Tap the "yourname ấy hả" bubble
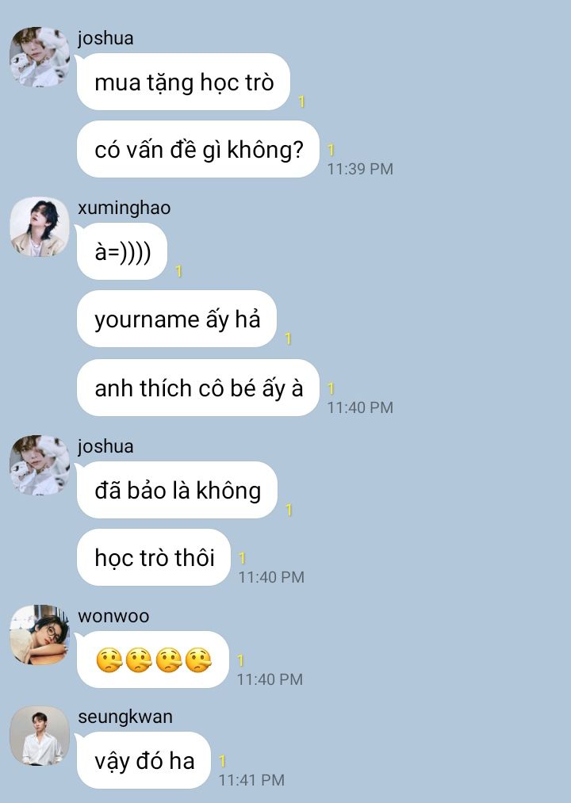The width and height of the screenshot is (571, 803). (177, 319)
